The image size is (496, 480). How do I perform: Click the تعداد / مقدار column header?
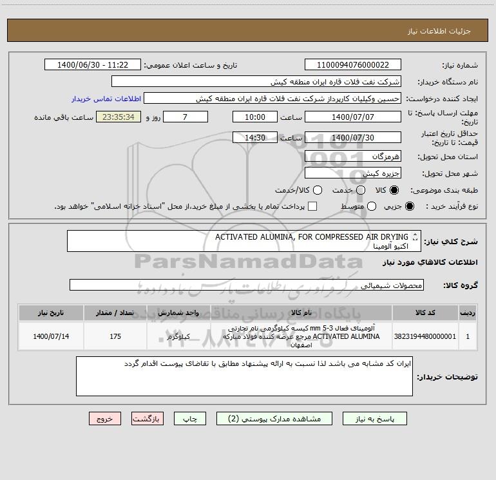tap(115, 312)
